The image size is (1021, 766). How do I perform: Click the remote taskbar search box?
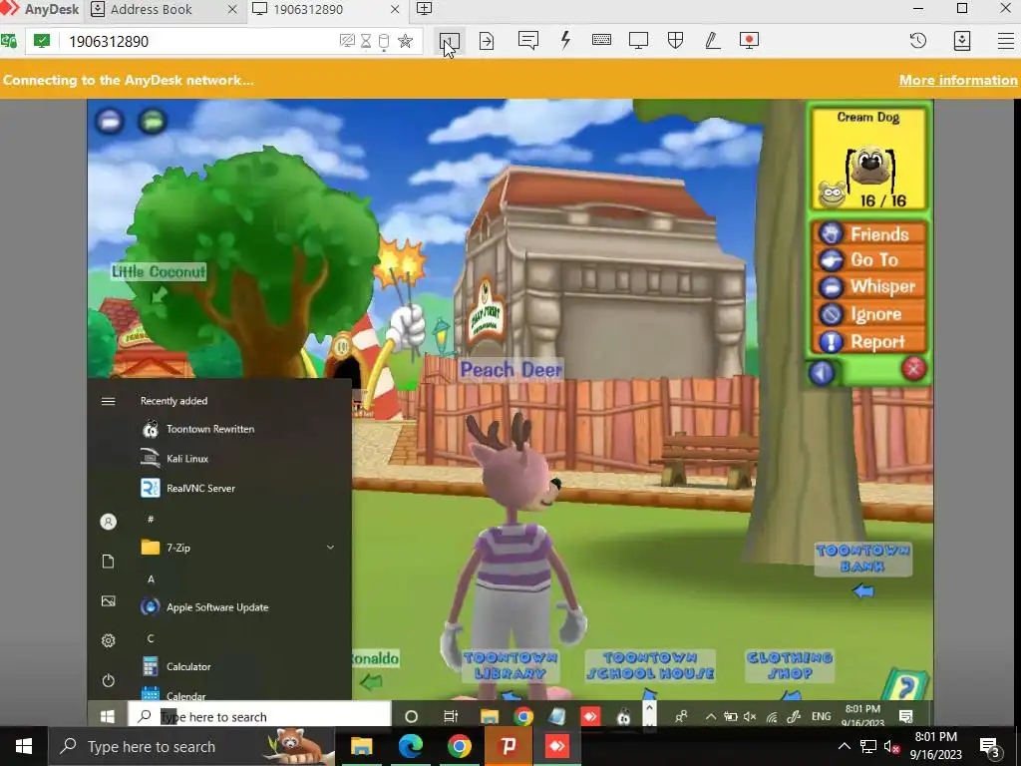[259, 716]
